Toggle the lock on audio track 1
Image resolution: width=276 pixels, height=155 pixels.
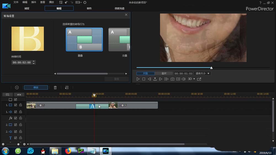tap(20, 112)
